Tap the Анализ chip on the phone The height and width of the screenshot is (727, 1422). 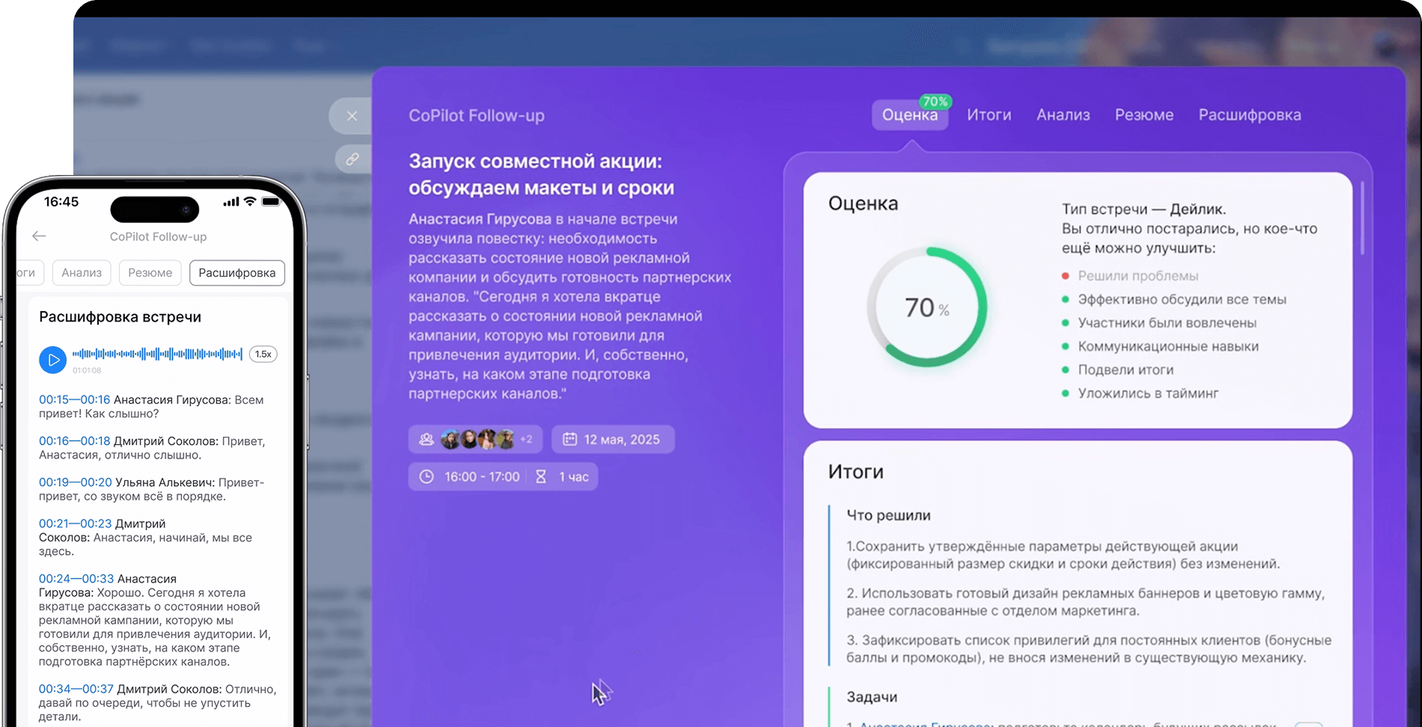click(82, 273)
